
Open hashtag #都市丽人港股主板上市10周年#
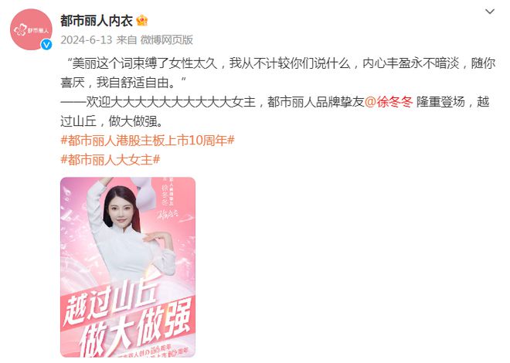point(148,141)
